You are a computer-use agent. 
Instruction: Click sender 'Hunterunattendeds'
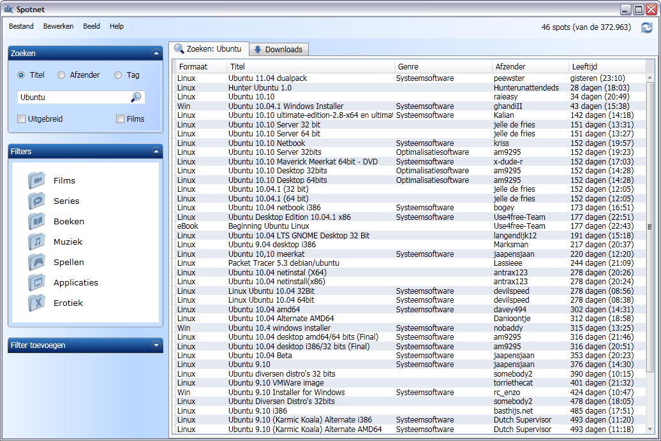[x=526, y=87]
